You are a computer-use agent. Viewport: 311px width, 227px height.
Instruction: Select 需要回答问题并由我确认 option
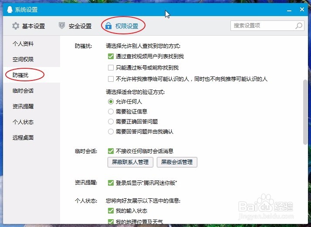[111, 131]
